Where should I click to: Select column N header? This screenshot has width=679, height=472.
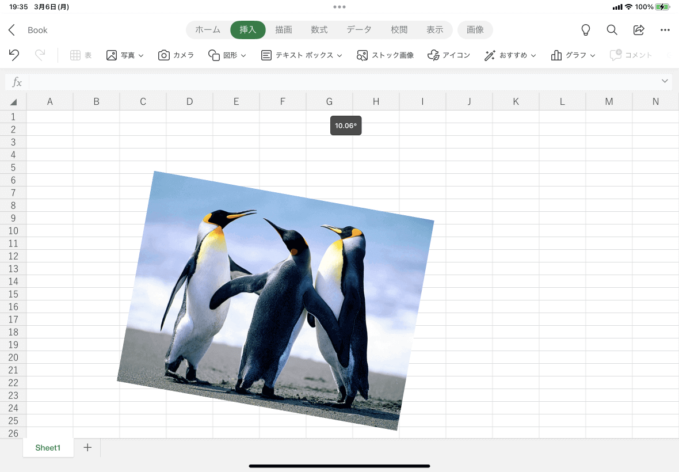tap(655, 102)
